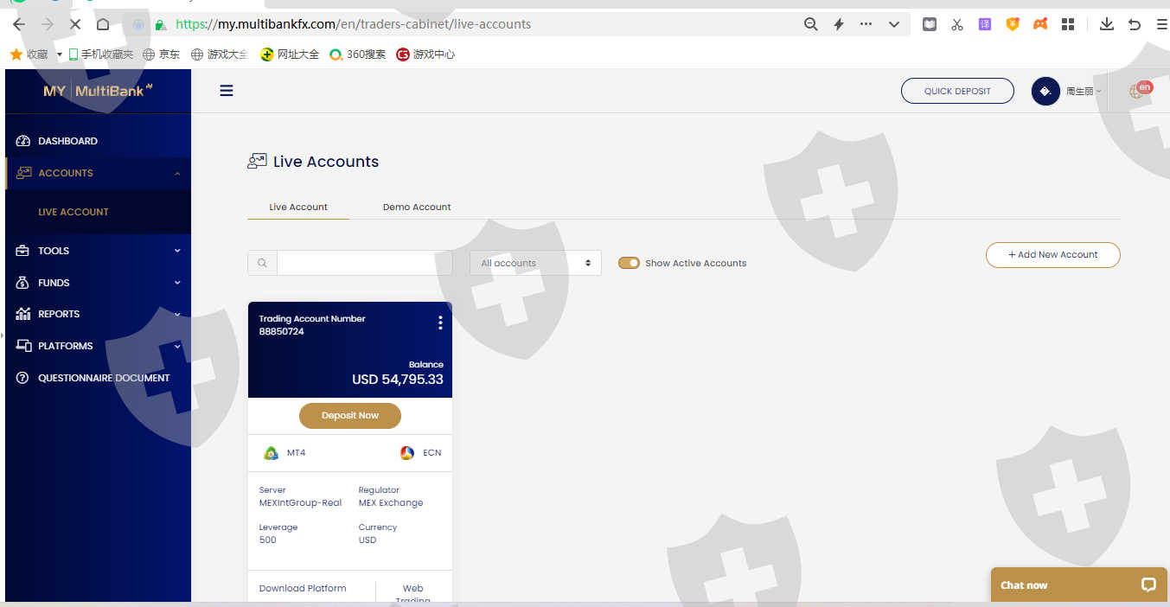This screenshot has width=1170, height=607.
Task: Go back with the browser back arrow
Action: click(x=19, y=24)
